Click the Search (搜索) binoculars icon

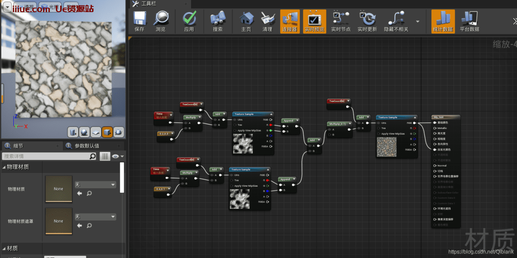point(218,21)
